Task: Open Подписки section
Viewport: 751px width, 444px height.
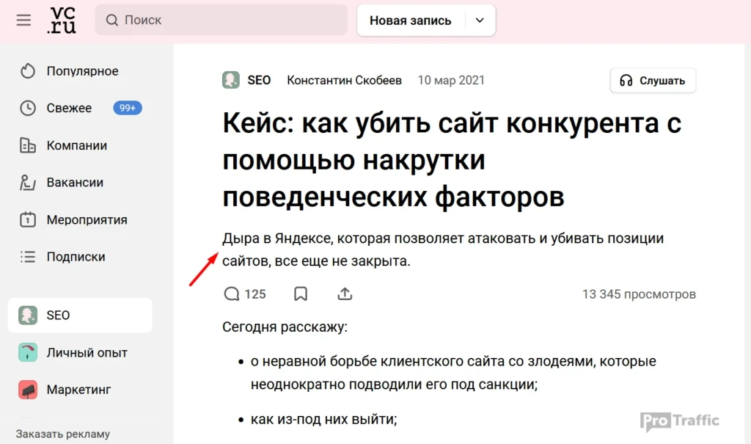Action: [76, 257]
